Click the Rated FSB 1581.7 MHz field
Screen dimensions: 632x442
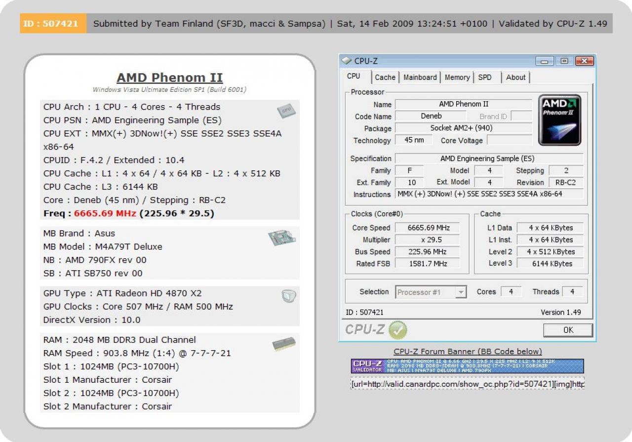[428, 264]
